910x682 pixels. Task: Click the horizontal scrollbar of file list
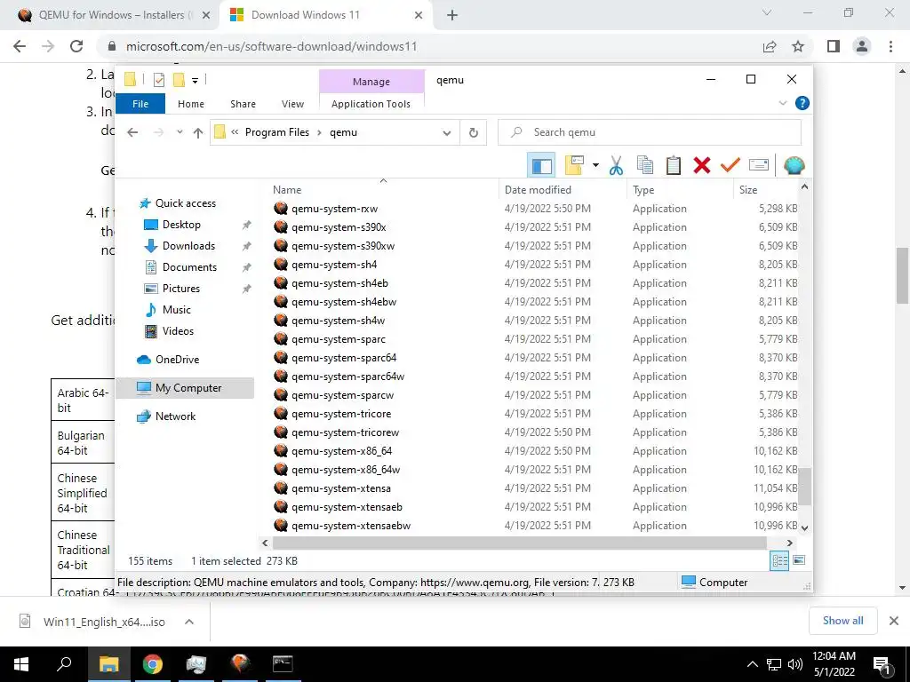tap(519, 543)
